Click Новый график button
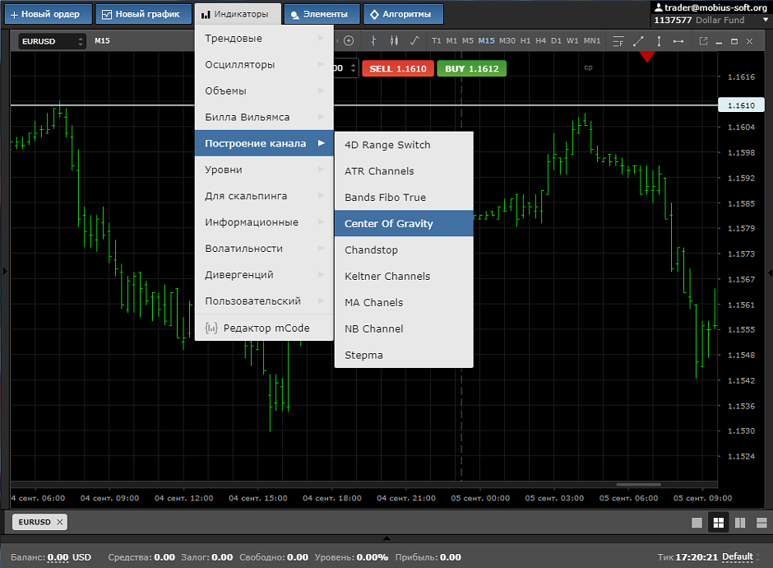 coord(143,14)
